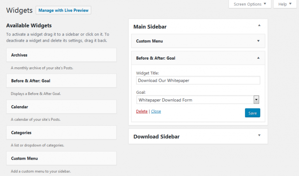Open the Help dropdown tab

[285, 4]
